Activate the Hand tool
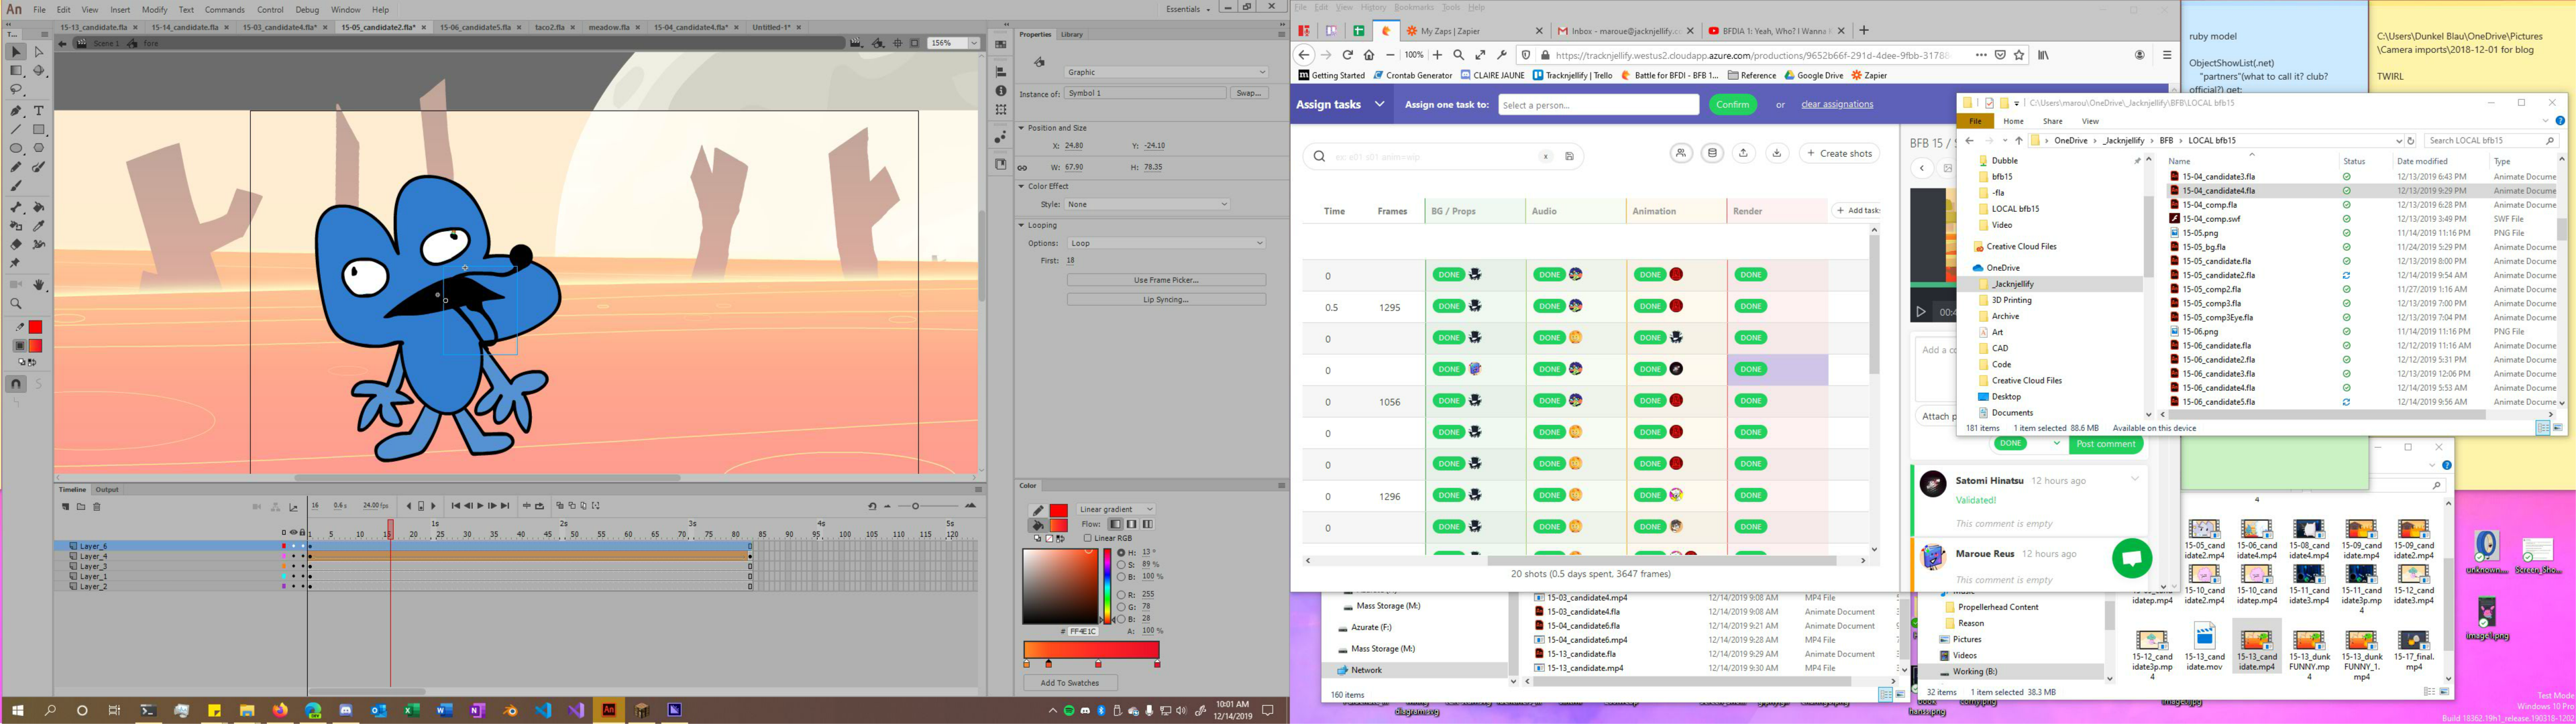The image size is (2576, 724). click(39, 285)
